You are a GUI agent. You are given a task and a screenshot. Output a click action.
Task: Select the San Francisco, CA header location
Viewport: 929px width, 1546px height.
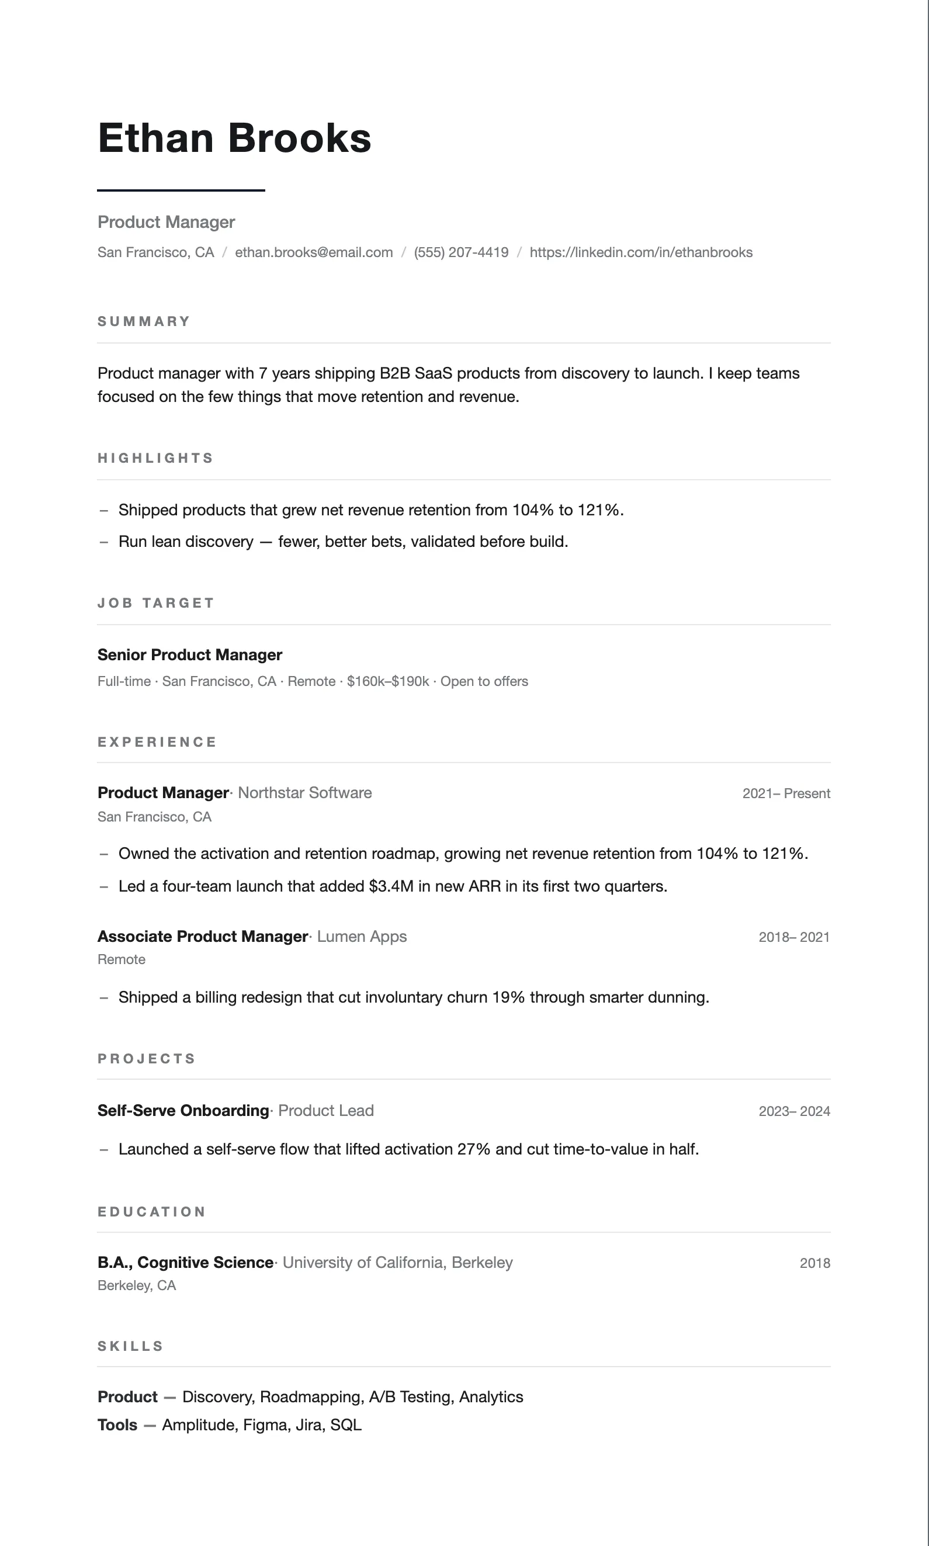click(156, 252)
